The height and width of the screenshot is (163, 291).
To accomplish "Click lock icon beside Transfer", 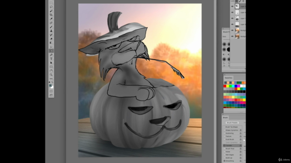I will tap(241, 146).
